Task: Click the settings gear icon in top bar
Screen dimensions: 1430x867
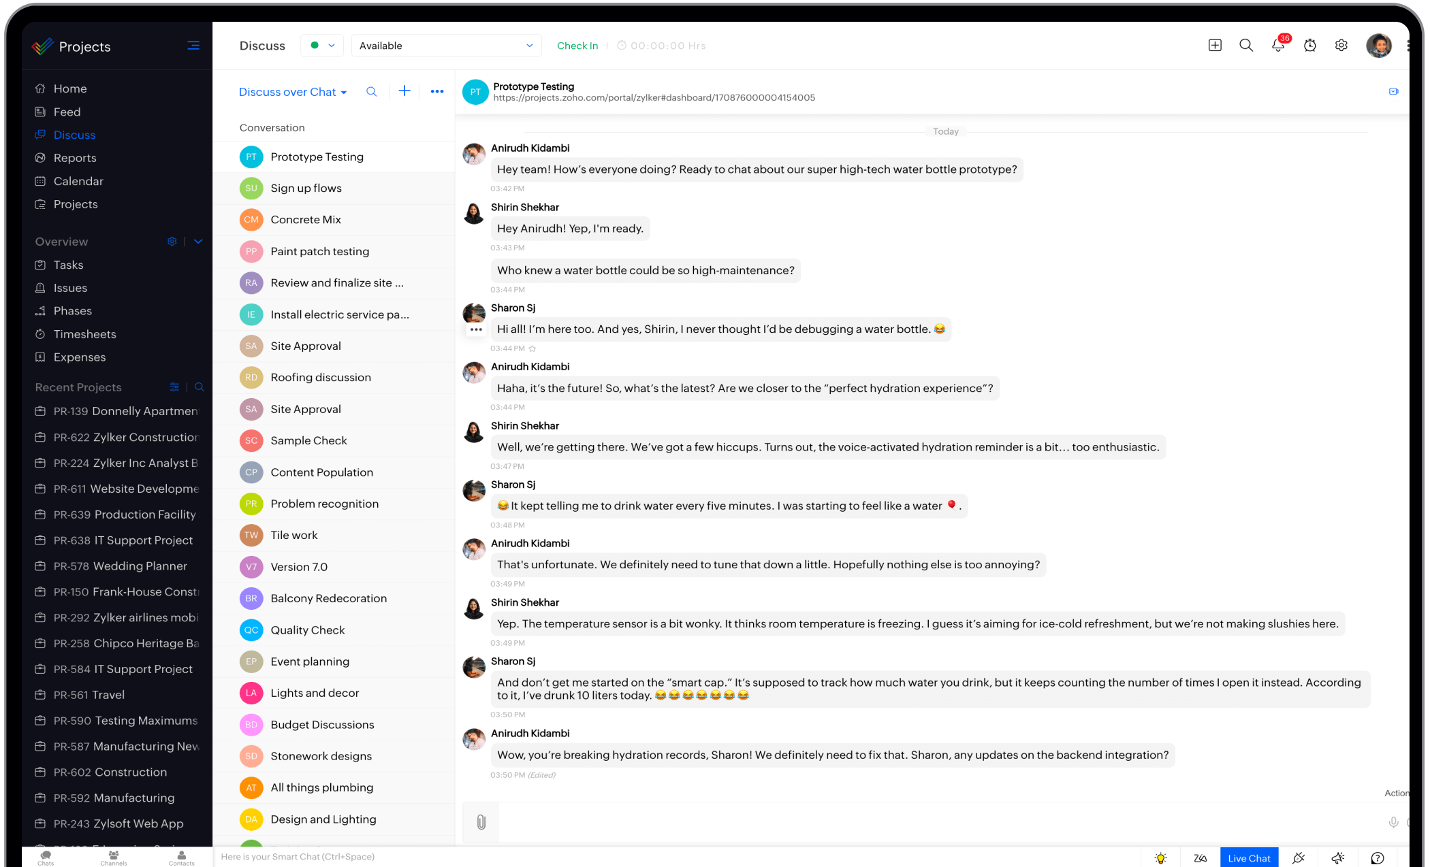Action: (x=1341, y=45)
